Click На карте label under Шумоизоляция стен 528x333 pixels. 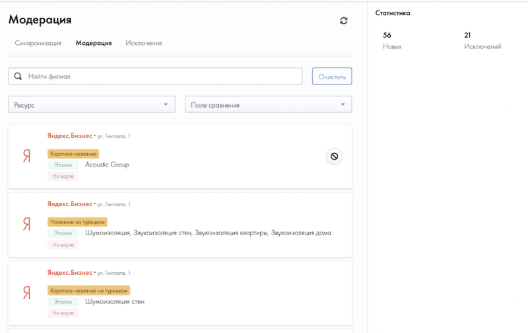point(63,313)
